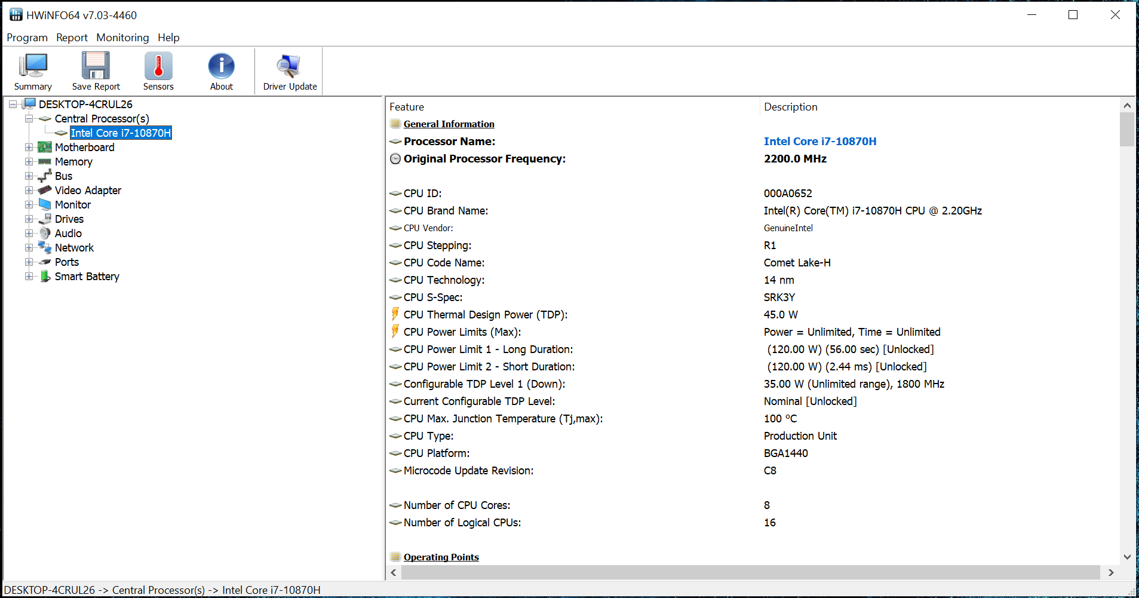Open the Sensors thermometer icon
The width and height of the screenshot is (1139, 598).
pos(158,66)
